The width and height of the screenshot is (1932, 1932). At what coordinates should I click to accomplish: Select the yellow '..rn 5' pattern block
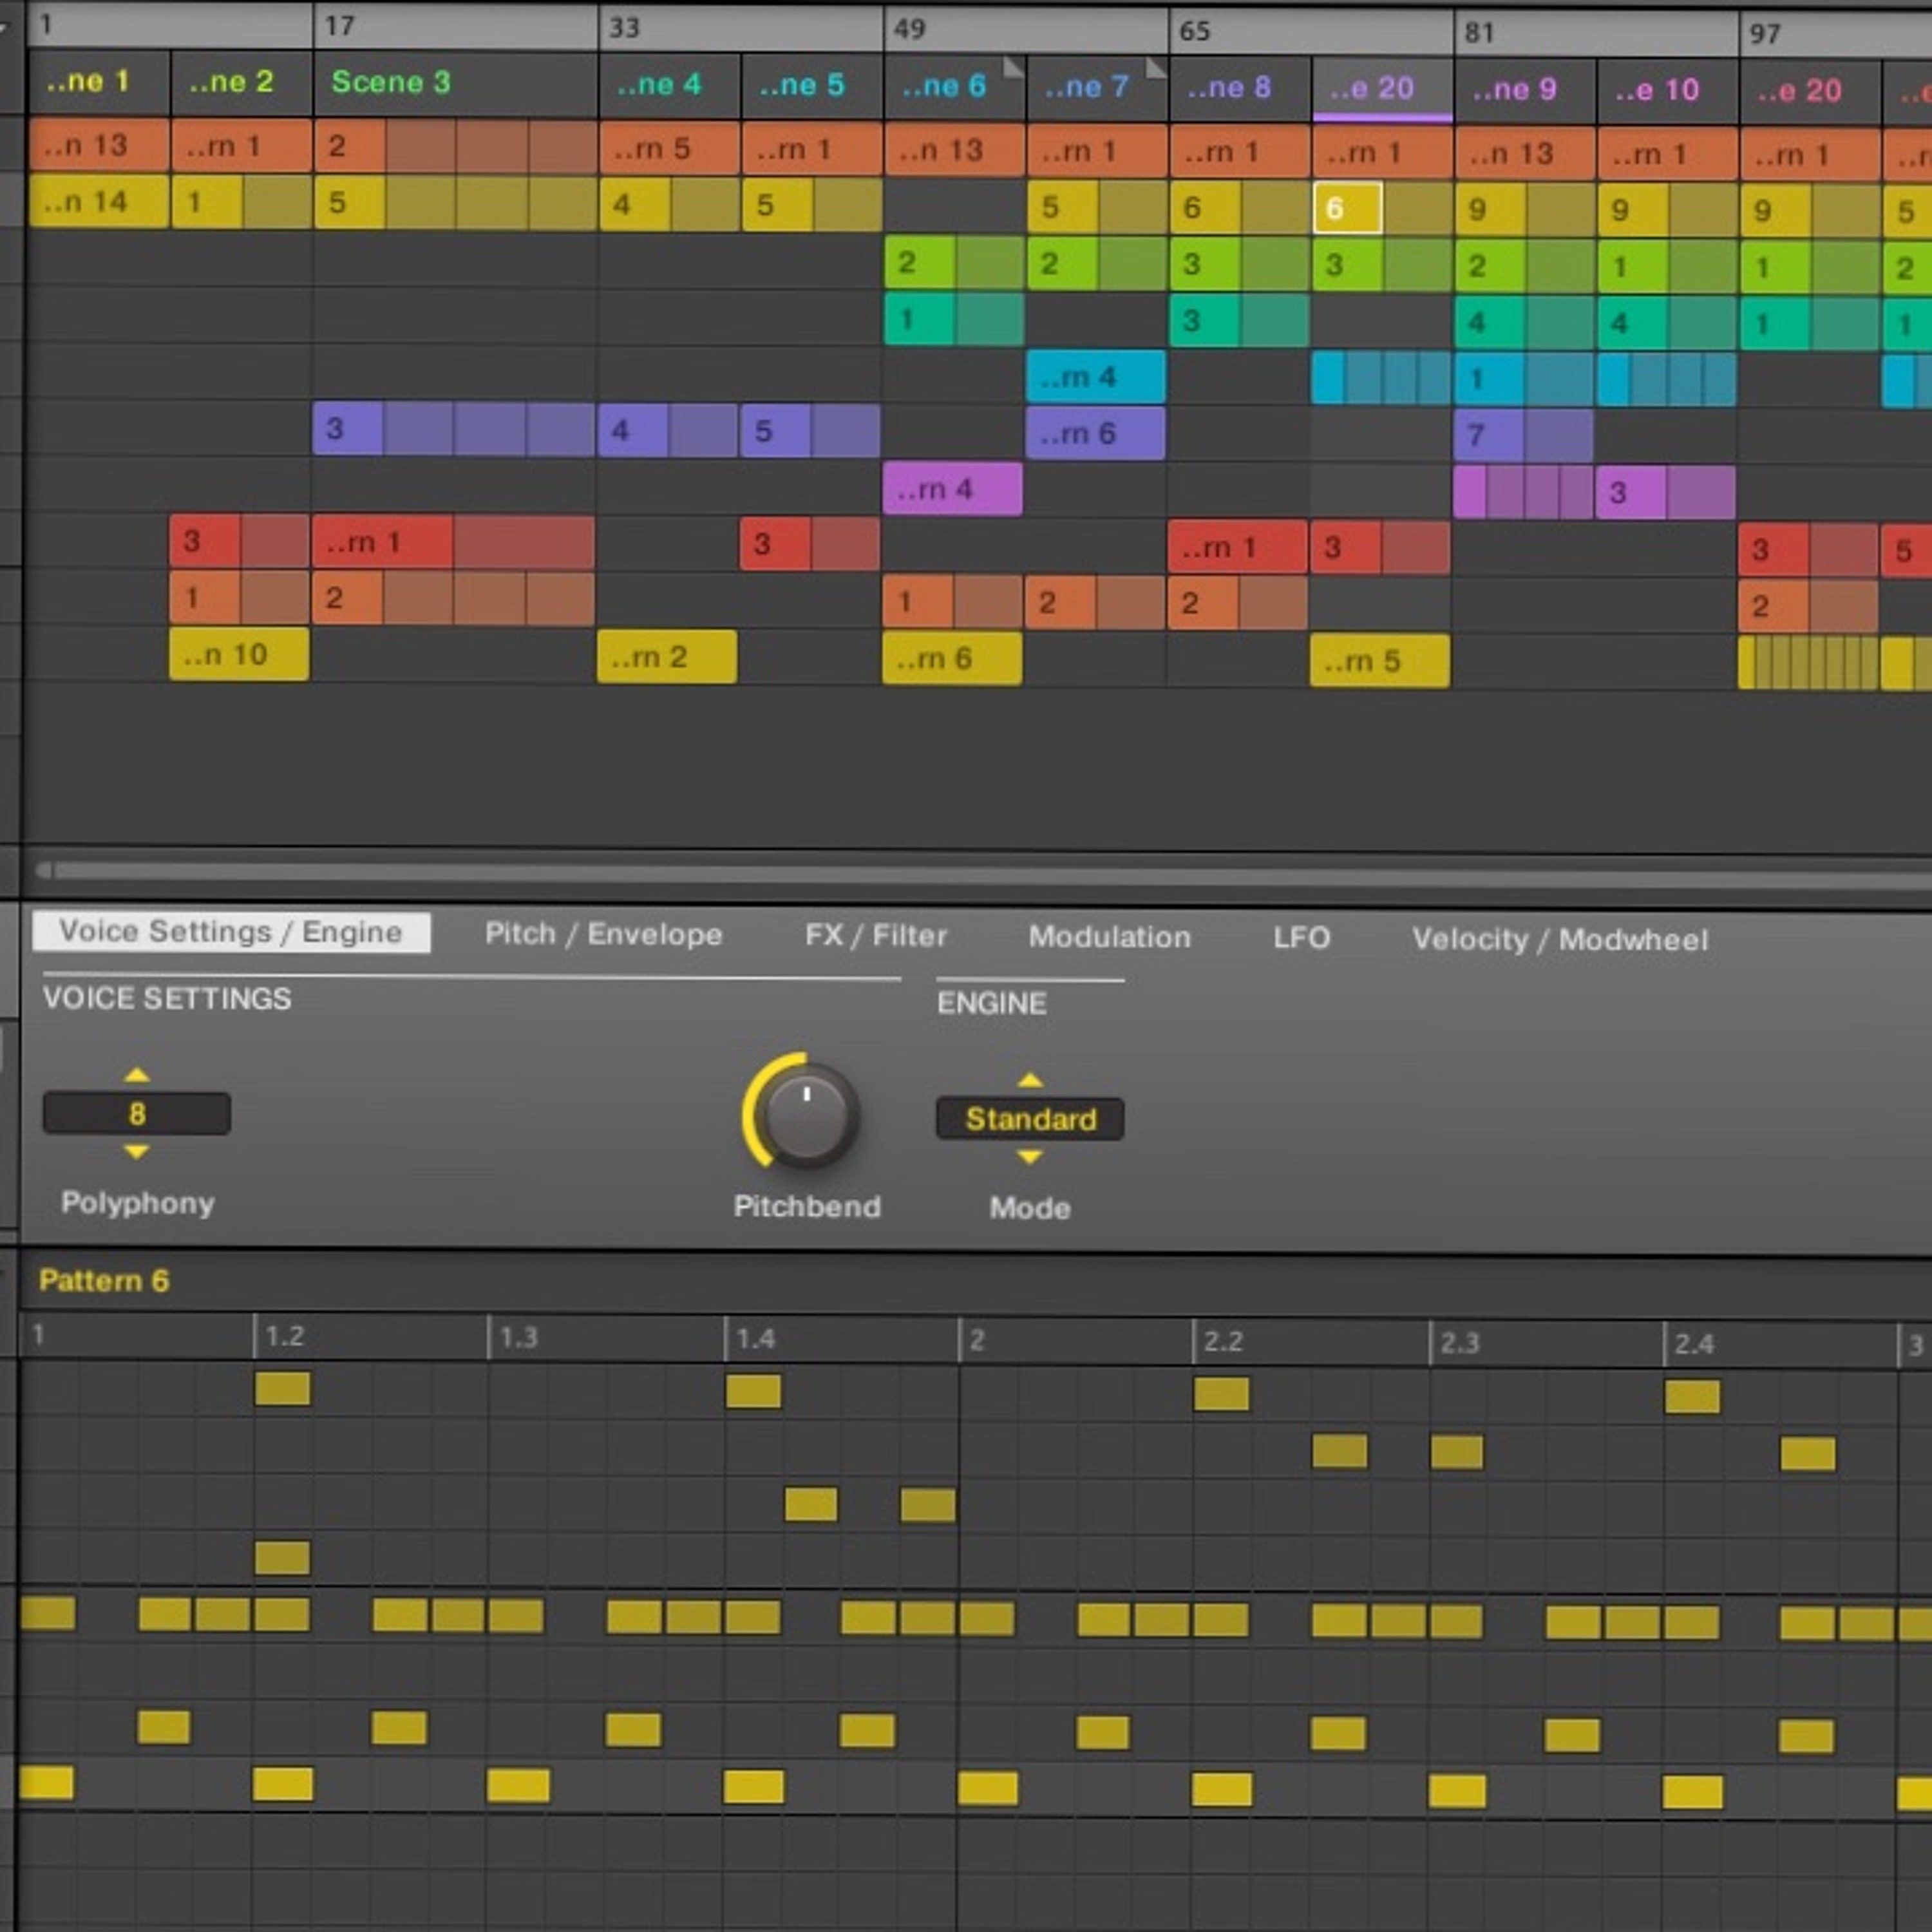tap(1380, 661)
